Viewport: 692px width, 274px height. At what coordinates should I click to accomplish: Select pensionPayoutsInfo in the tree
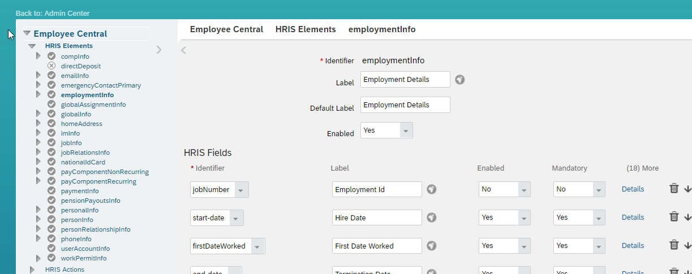pyautogui.click(x=91, y=201)
